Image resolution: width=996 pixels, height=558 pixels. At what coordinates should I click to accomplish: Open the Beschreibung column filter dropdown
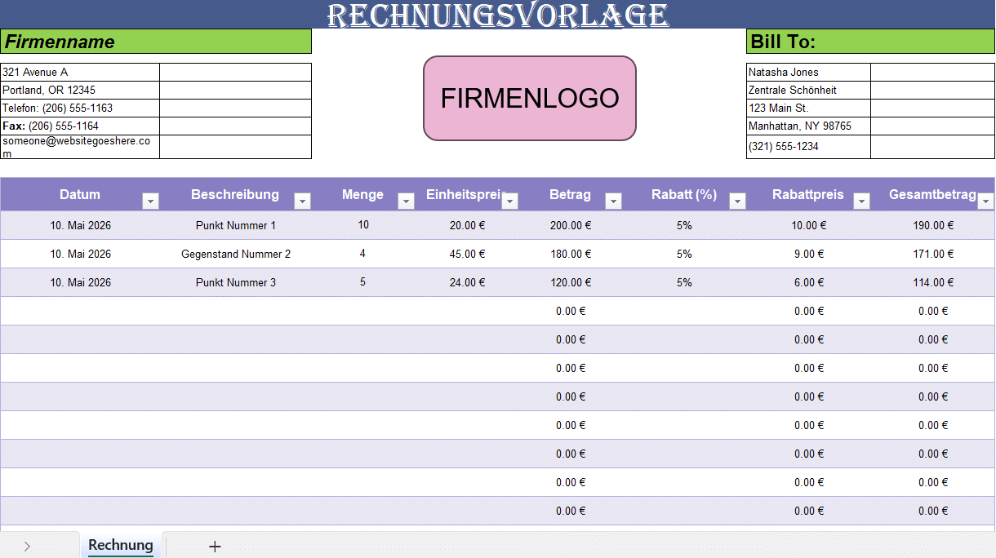tap(303, 199)
